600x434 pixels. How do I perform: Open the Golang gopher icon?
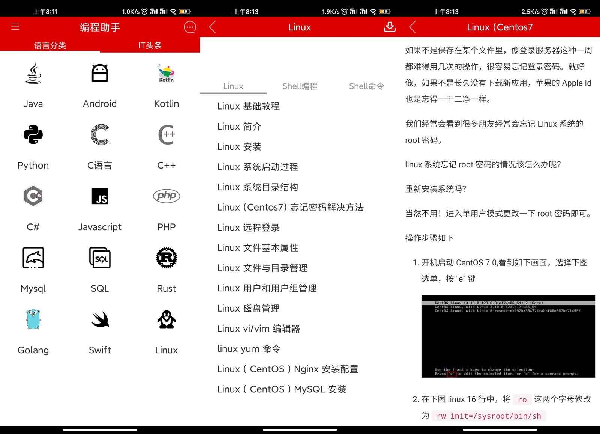(33, 319)
